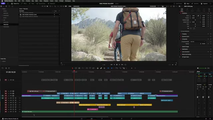This screenshot has height=120, width=213.
Task: Toggle the Dynamic Zoom enable switch
Action: [181, 36]
